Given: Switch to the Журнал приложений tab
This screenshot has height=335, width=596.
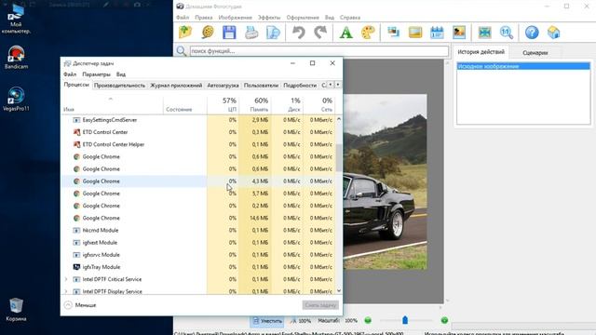Looking at the screenshot, I should coord(176,86).
